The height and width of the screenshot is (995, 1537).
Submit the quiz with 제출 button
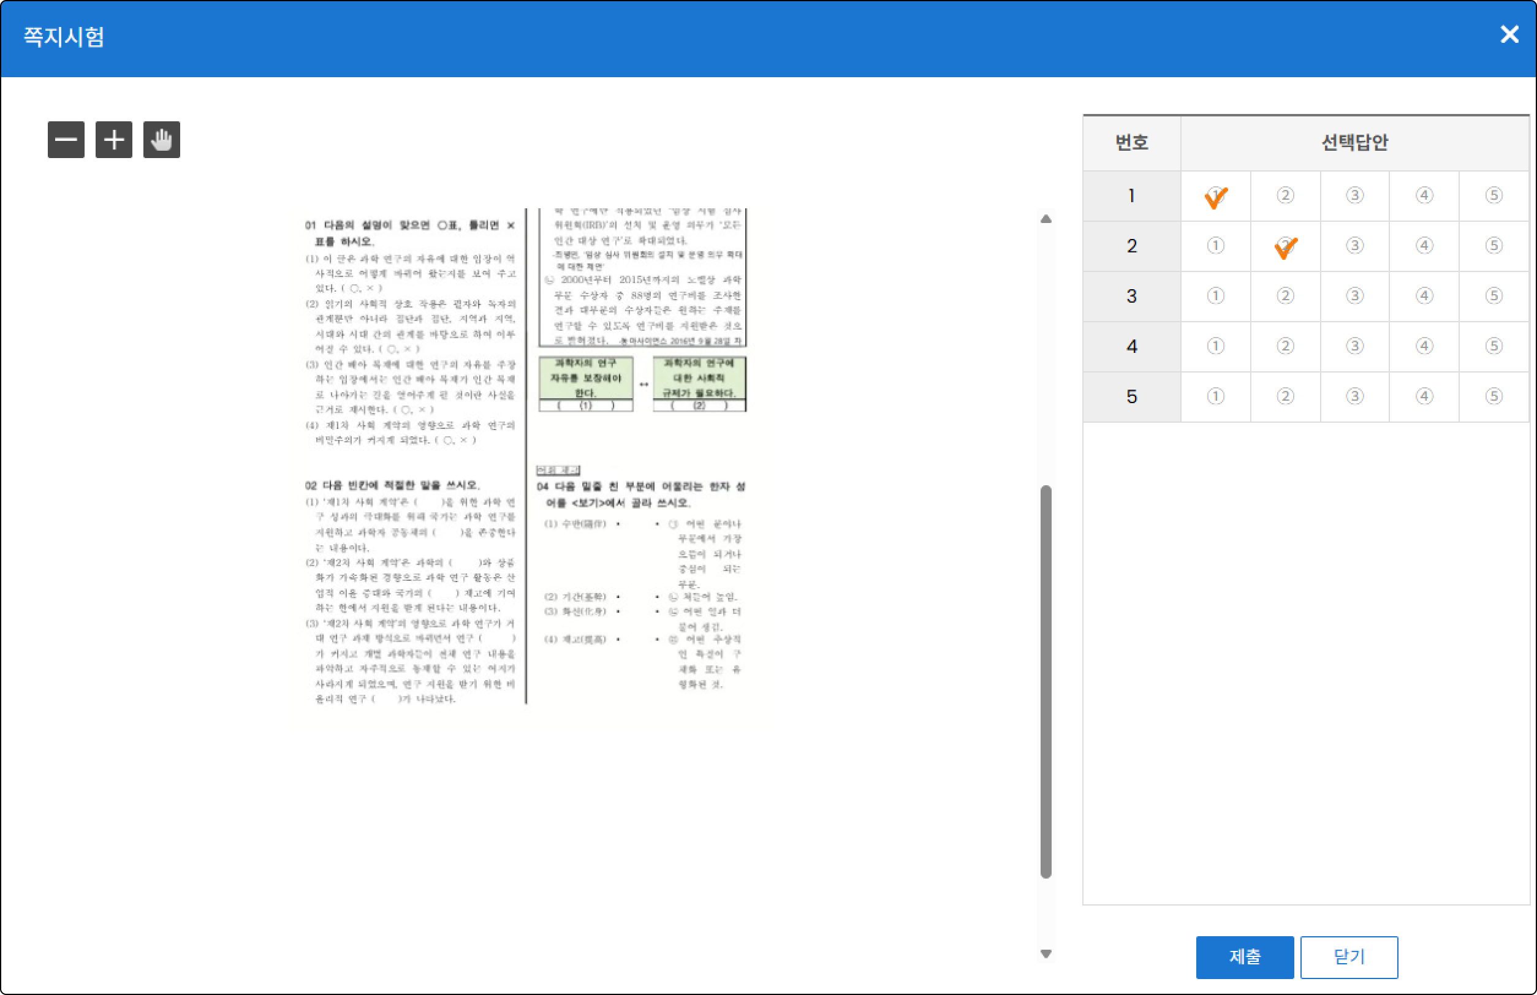coord(1245,957)
